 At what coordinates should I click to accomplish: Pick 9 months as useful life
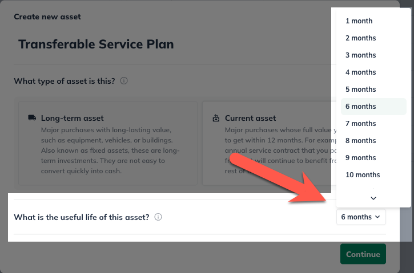pos(361,158)
